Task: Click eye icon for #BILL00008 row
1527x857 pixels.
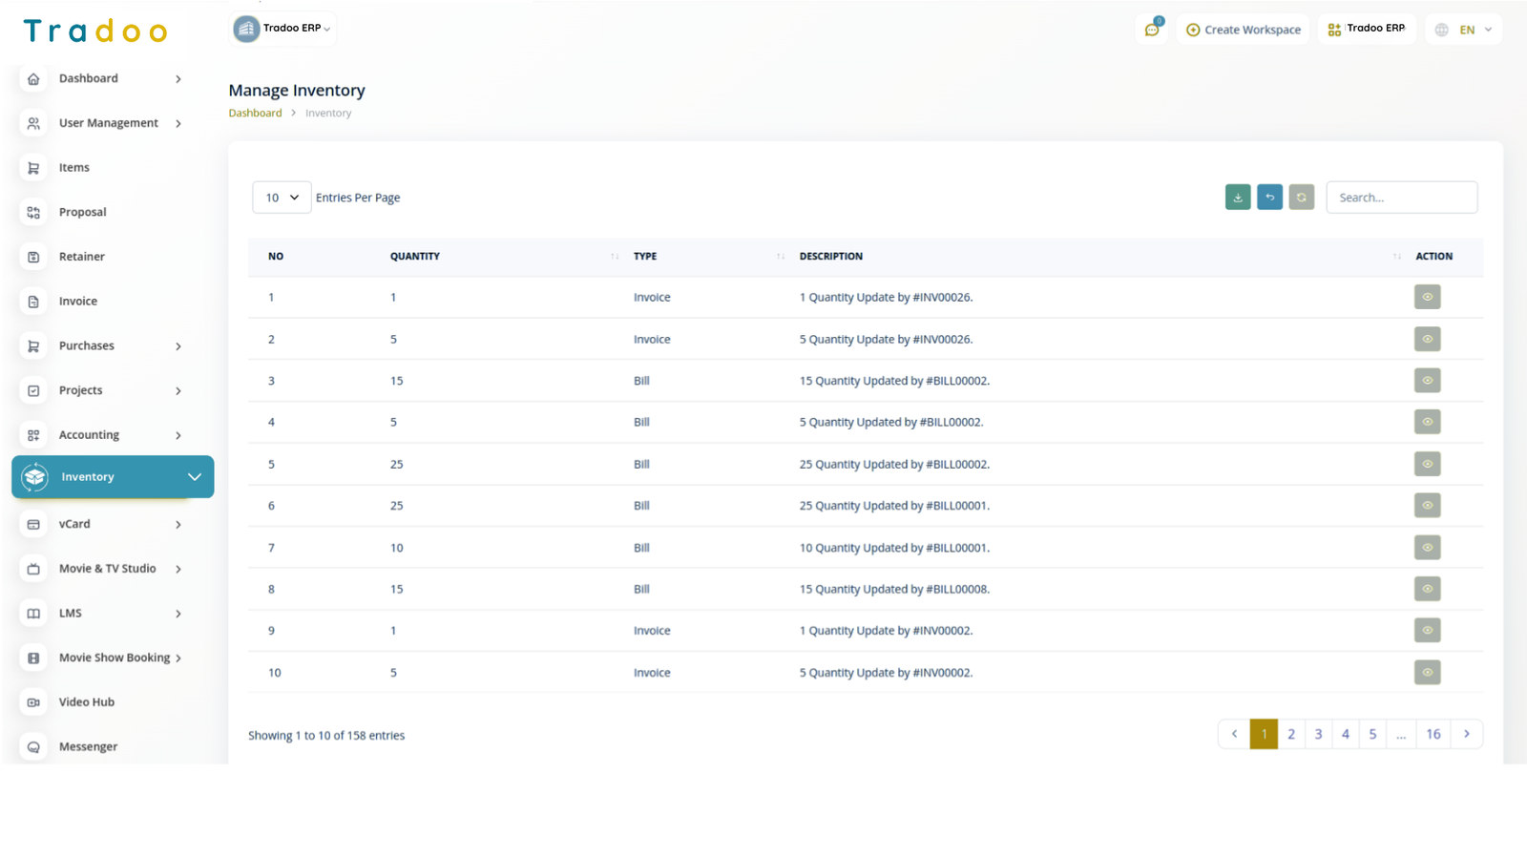Action: coord(1427,589)
